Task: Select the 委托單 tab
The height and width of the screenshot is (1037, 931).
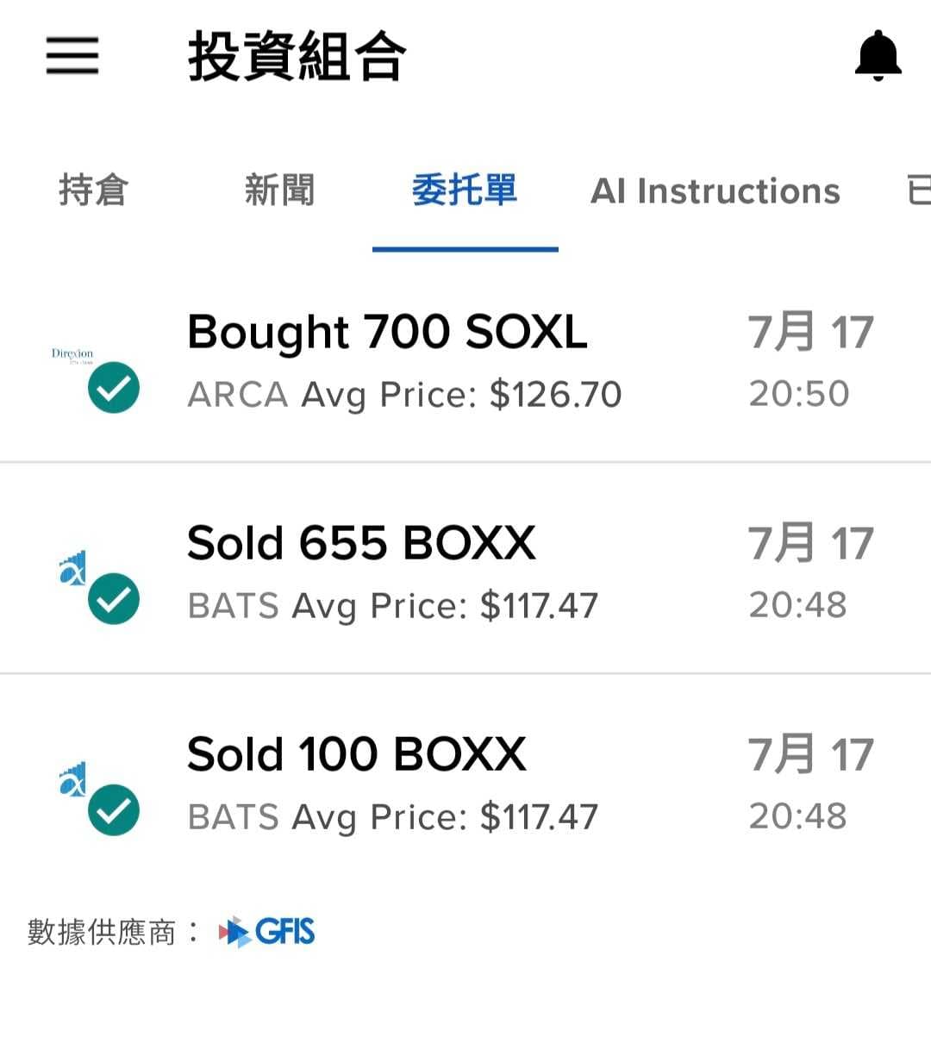Action: pyautogui.click(x=465, y=191)
